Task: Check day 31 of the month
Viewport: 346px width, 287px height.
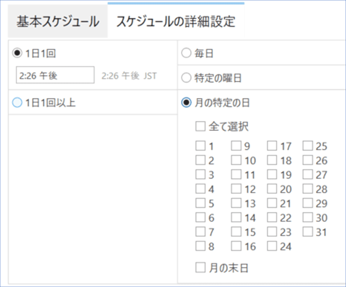Action: tap(308, 232)
